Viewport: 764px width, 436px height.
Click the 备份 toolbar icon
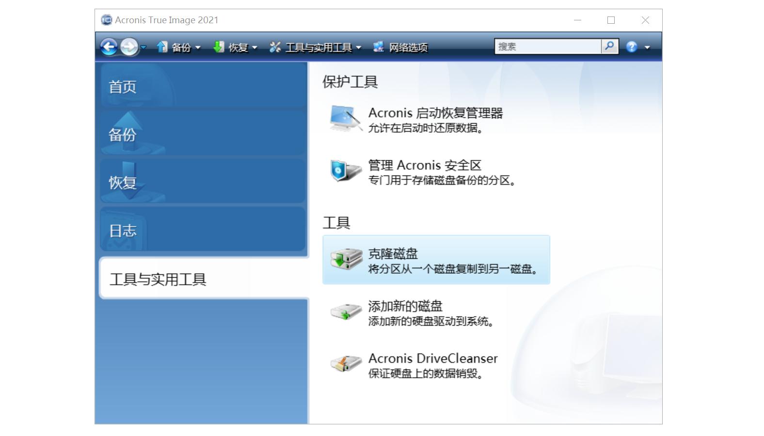tap(162, 47)
